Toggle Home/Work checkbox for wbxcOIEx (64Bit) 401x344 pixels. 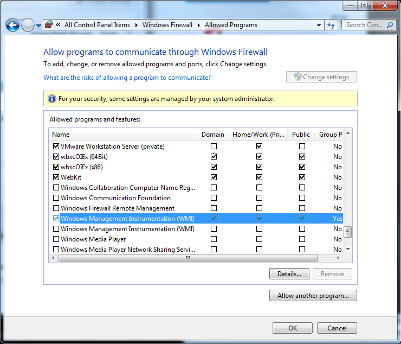(x=260, y=156)
